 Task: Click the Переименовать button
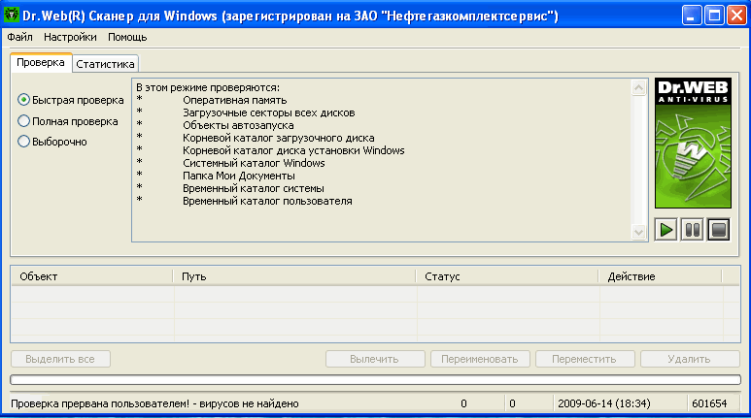click(x=480, y=359)
